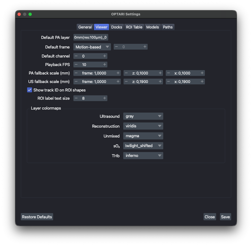Open the Unmixed colormap dropdown
The image size is (252, 246).
pos(143,136)
